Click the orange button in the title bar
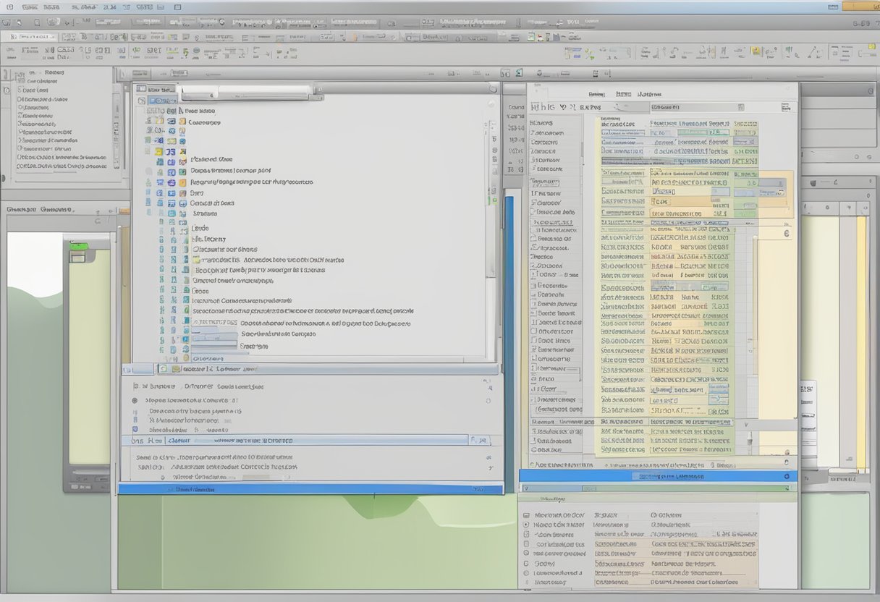Viewport: 880px width, 602px height. click(x=860, y=7)
